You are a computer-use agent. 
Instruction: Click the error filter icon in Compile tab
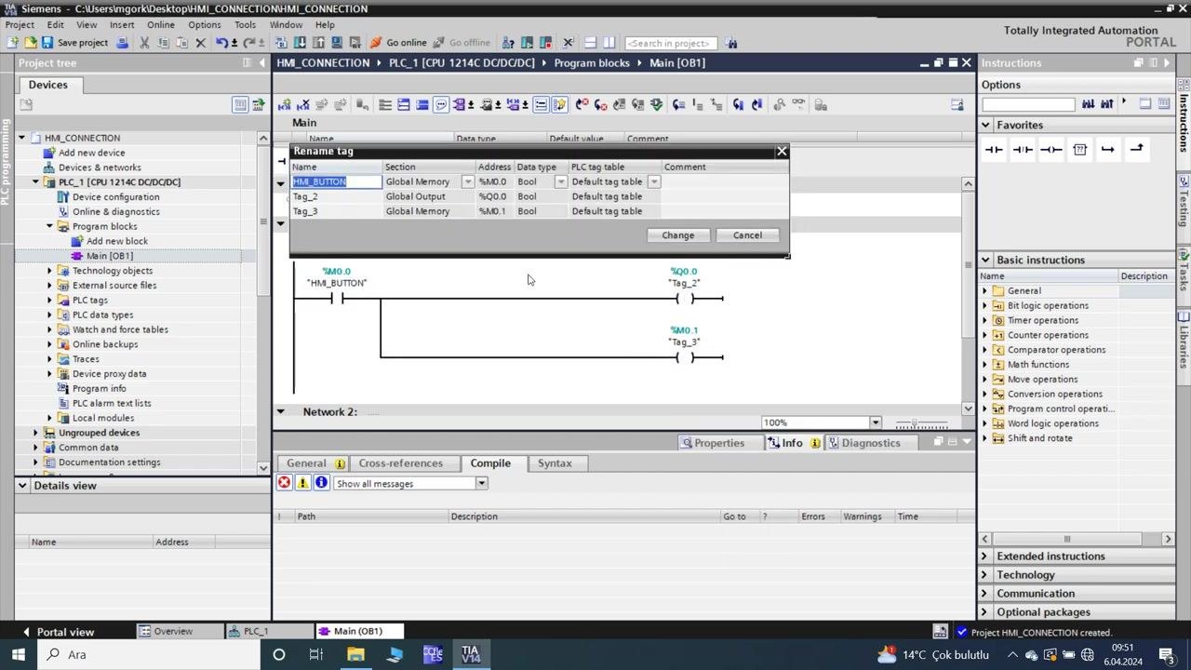[x=284, y=483]
